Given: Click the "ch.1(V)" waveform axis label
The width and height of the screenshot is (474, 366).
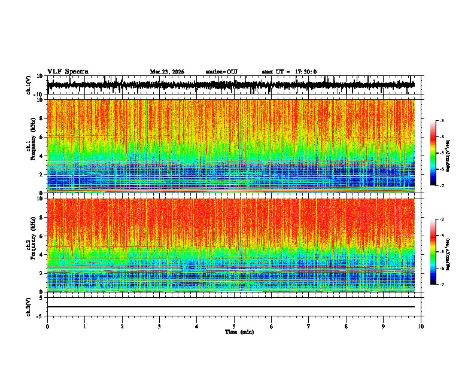Looking at the screenshot, I should tap(29, 85).
